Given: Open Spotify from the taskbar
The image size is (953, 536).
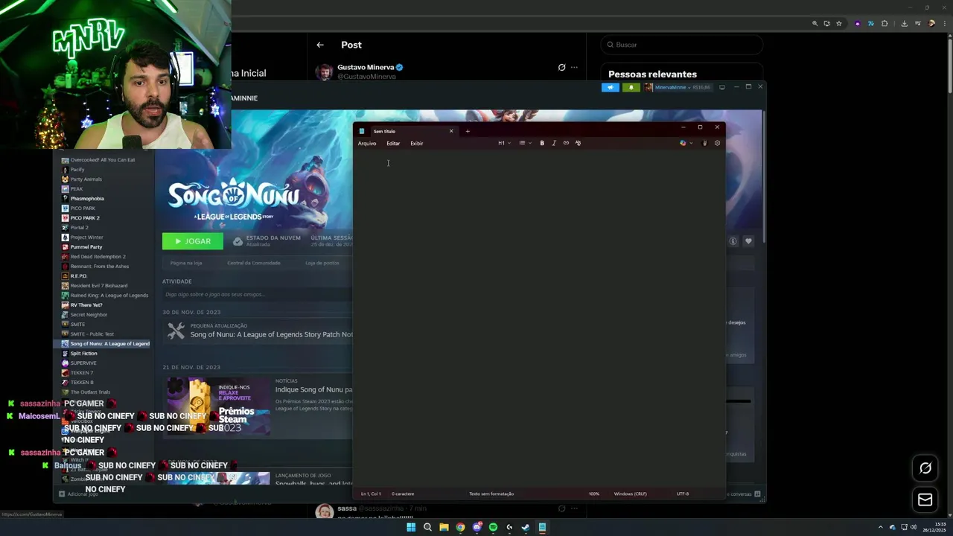Looking at the screenshot, I should tap(493, 527).
